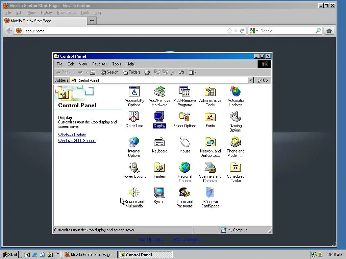Open Scheduled Tasks folder
Viewport: 346px width, 259px height.
(236, 172)
